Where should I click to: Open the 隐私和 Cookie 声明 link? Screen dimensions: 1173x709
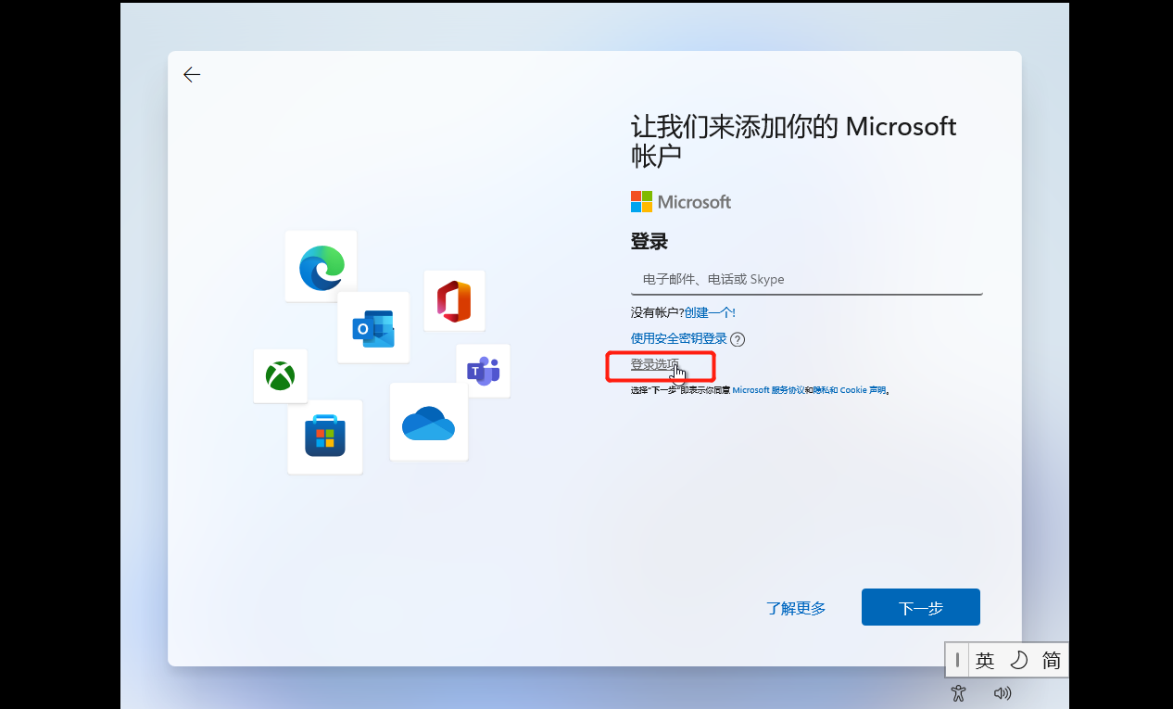click(850, 390)
